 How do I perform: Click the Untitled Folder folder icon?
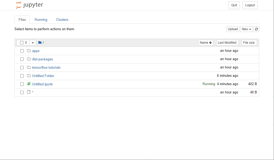pyautogui.click(x=29, y=76)
